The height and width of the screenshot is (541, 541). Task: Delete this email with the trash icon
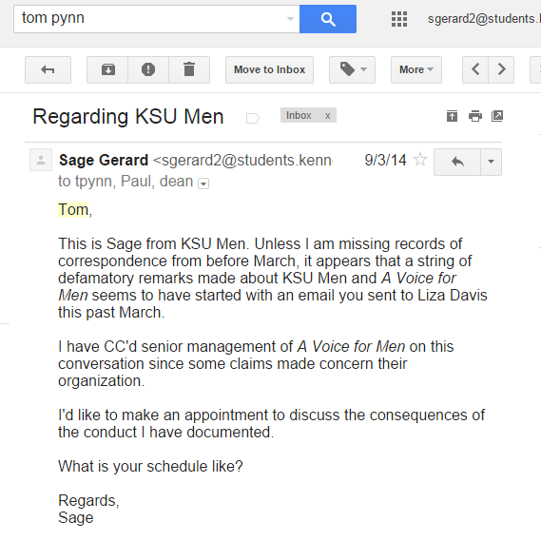[x=189, y=69]
